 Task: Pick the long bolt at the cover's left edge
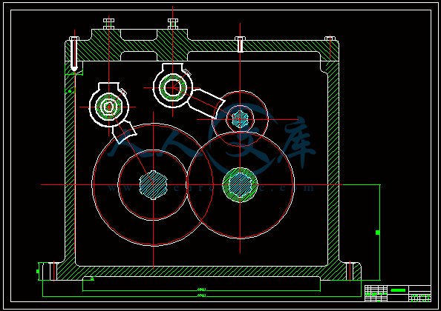[74, 54]
